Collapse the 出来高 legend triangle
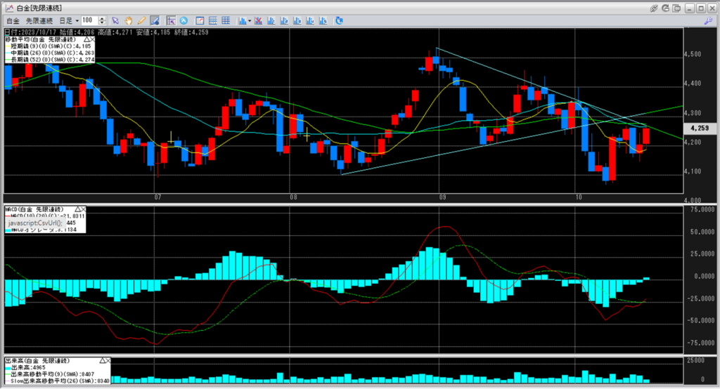Screen dimensions: 720x389 (103, 360)
